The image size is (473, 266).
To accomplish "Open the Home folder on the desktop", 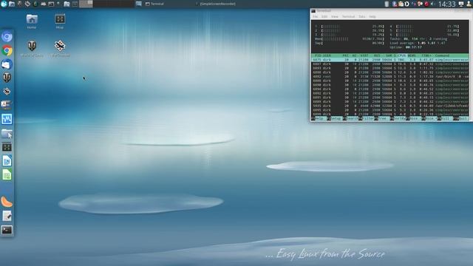I will [32, 21].
